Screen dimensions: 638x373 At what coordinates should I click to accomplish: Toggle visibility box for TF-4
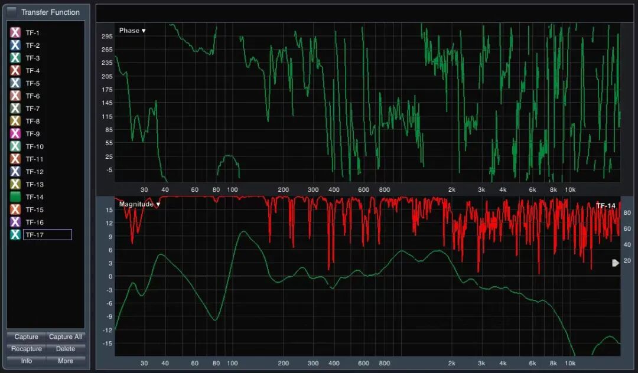click(x=15, y=70)
